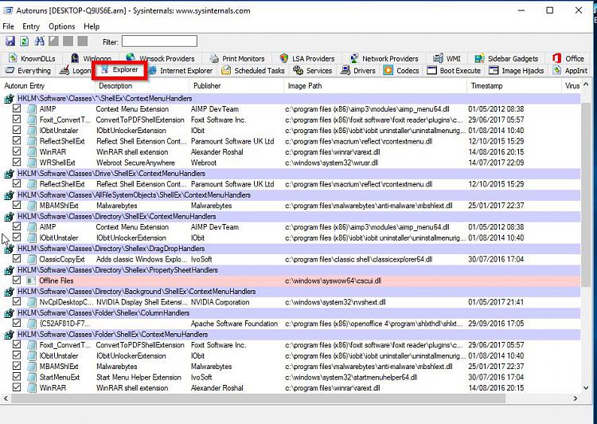The image size is (597, 424).
Task: Click the AIMP icon in first row
Action: (31, 109)
